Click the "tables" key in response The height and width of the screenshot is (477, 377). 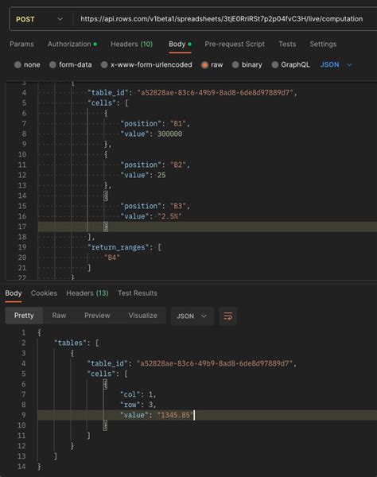click(x=70, y=343)
